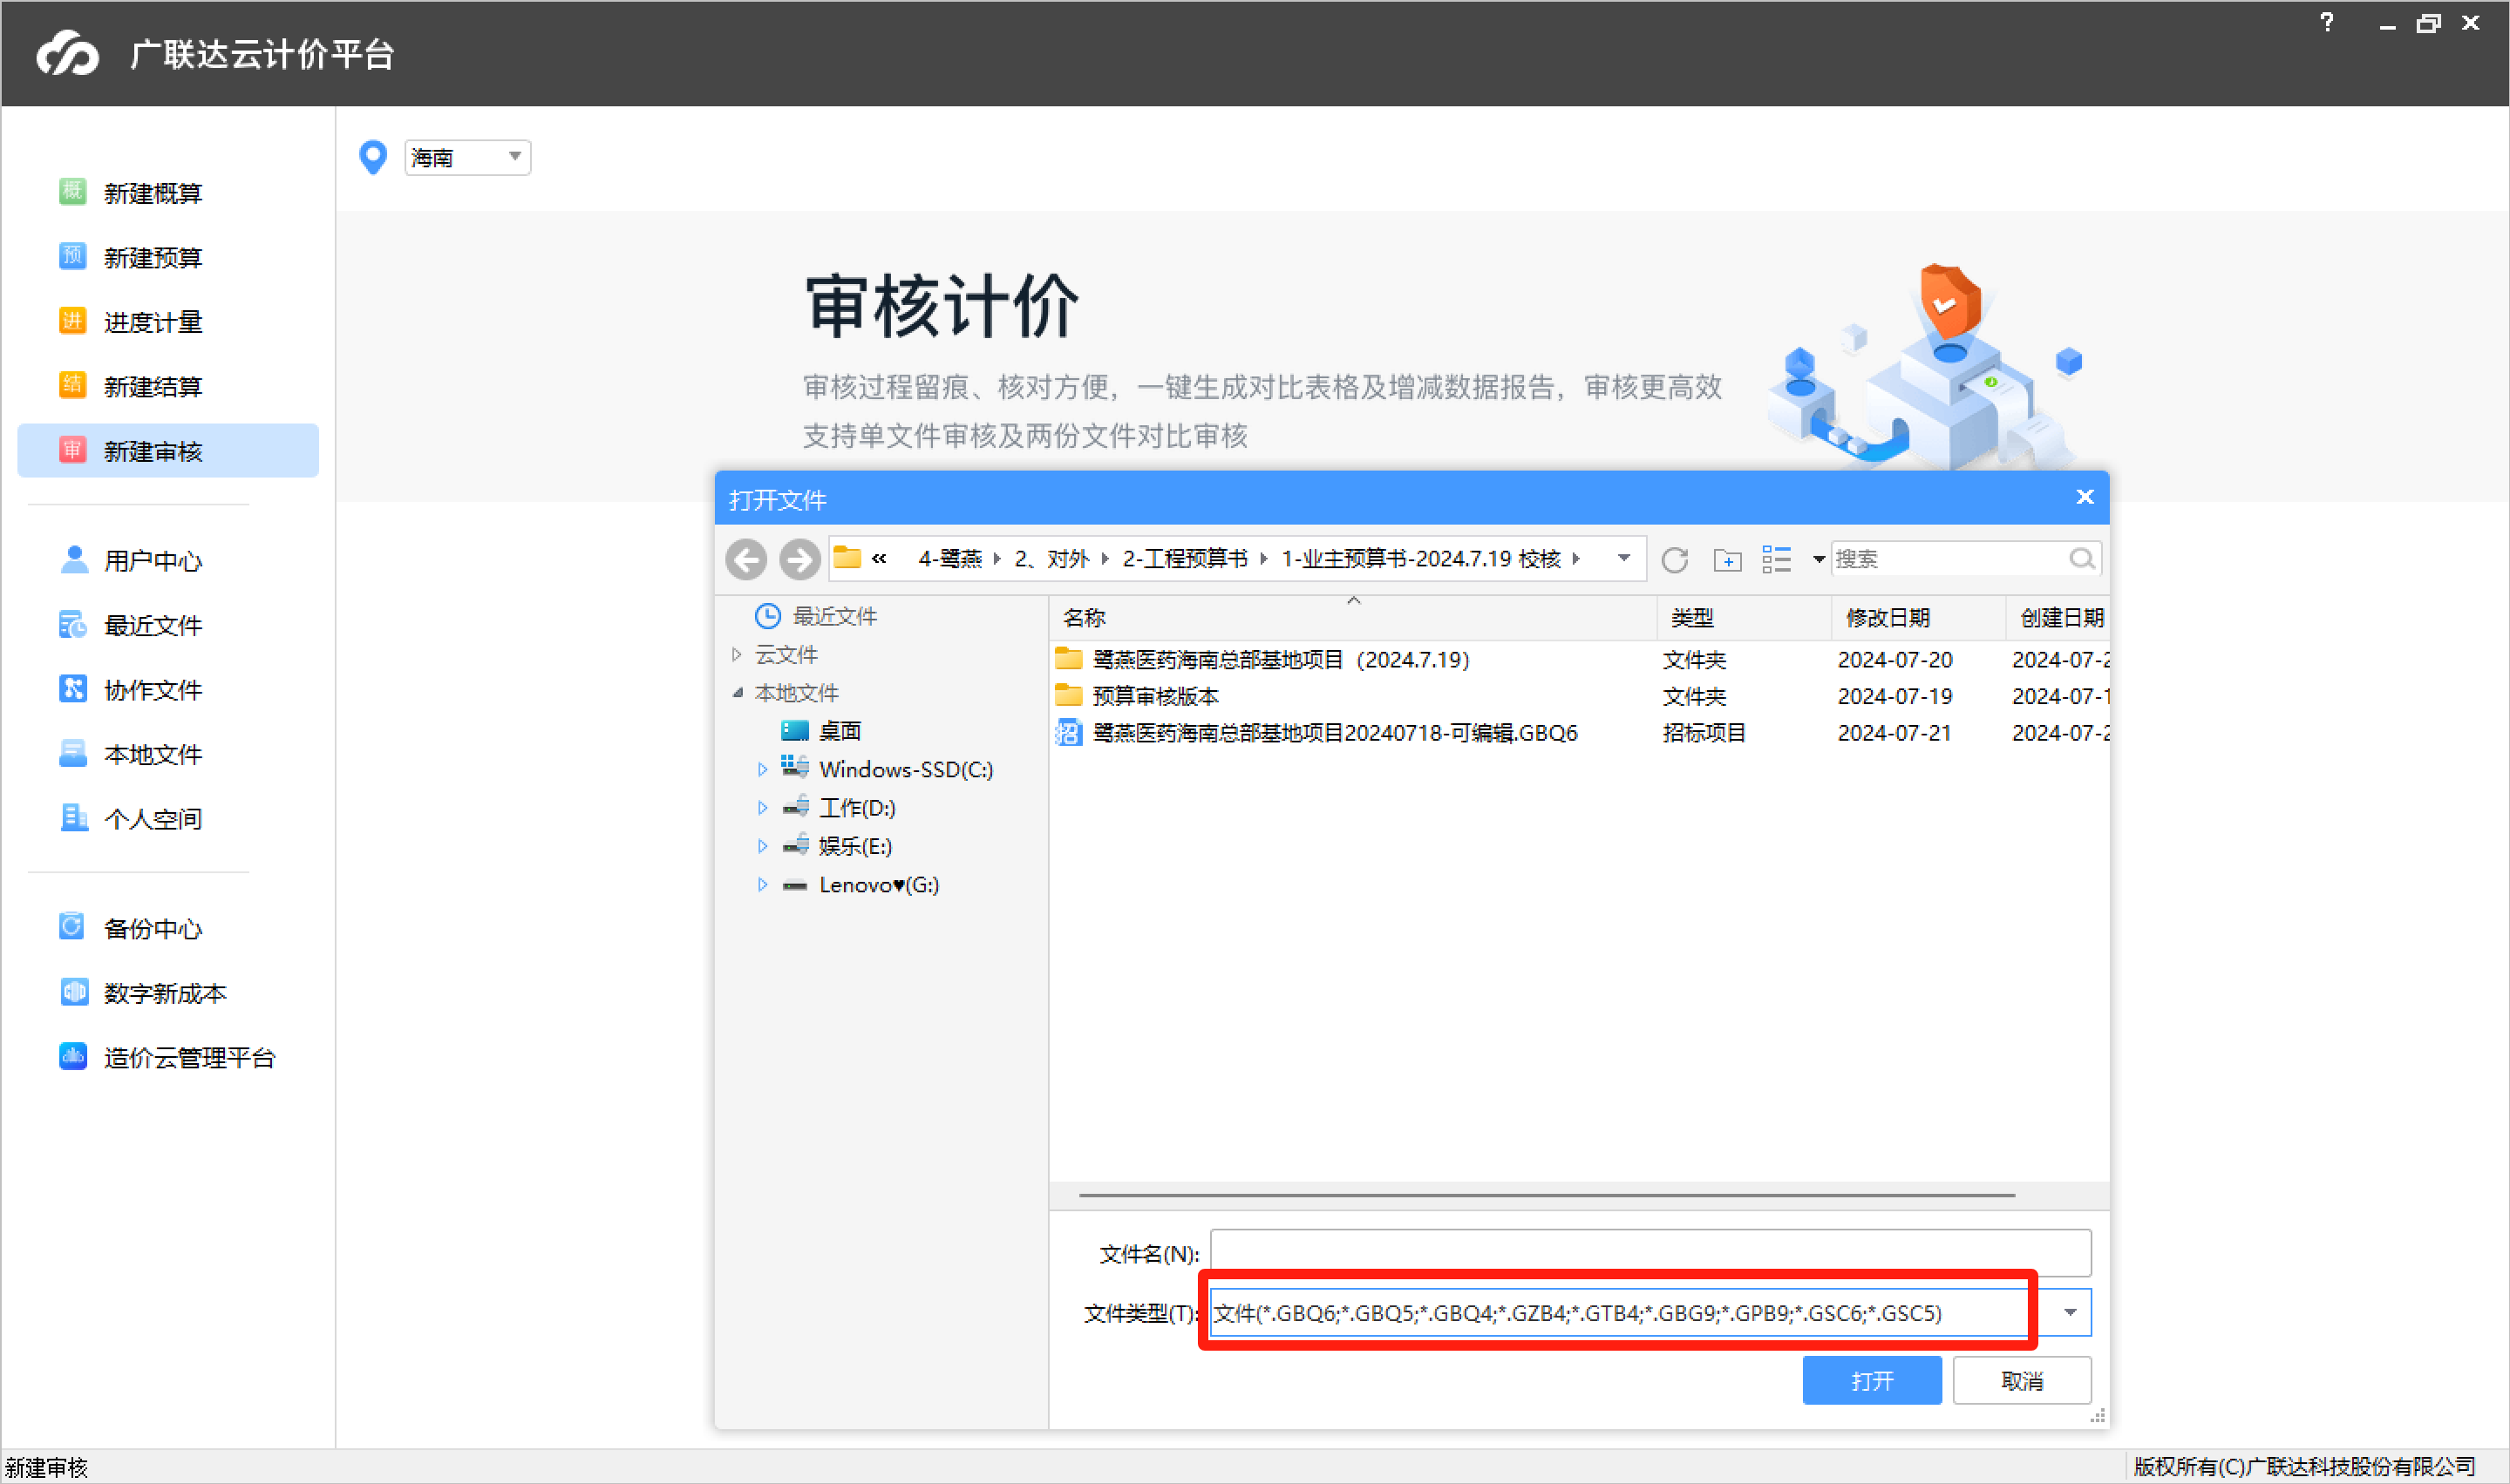This screenshot has height=1484, width=2510.
Task: Click the double chevron breadcrumb overflow
Action: pyautogui.click(x=878, y=558)
